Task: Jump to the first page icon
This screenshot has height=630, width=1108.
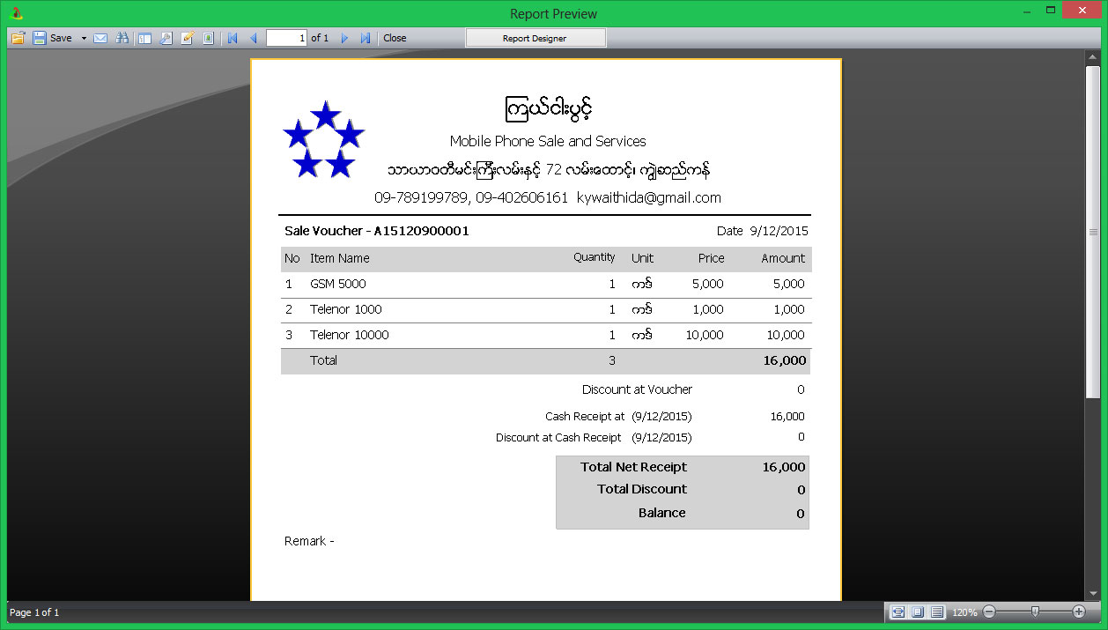Action: click(x=231, y=38)
